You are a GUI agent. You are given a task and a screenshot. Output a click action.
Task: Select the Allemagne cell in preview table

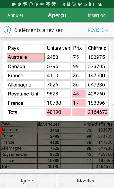26,85
